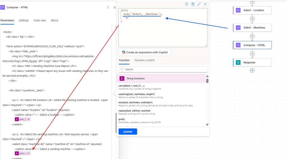Click the Vending Machine Issue Report h1 line
The width and height of the screenshot is (287, 159).
click(44, 66)
